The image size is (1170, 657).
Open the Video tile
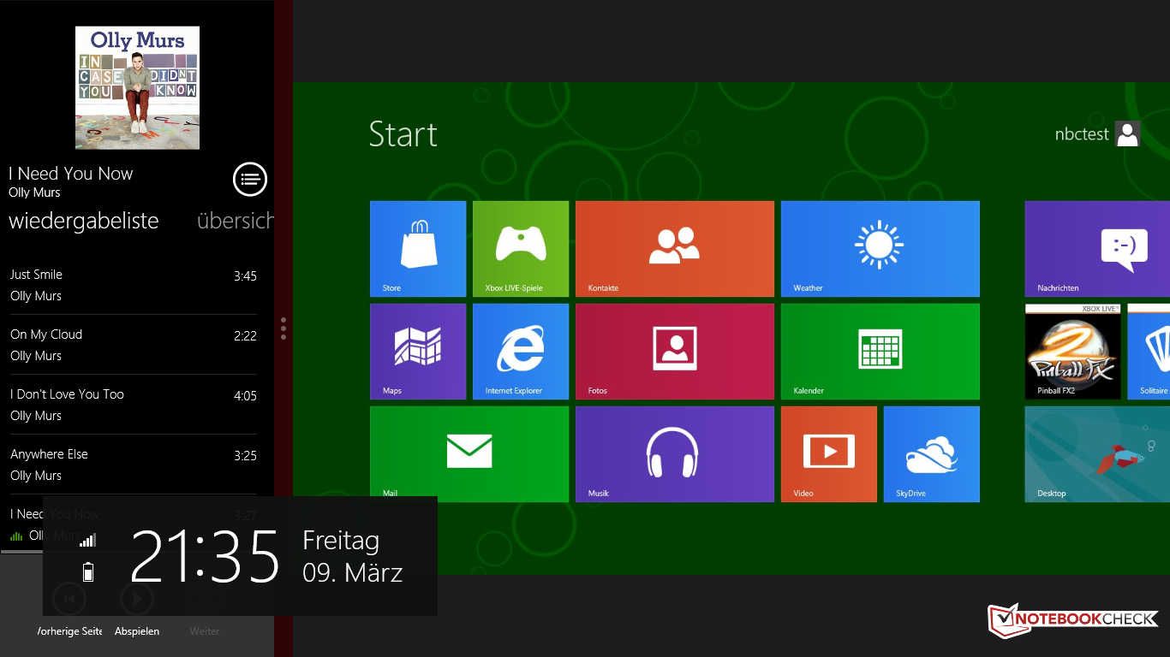tap(829, 454)
